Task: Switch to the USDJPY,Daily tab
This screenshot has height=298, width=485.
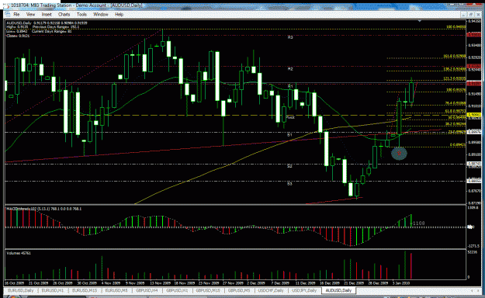Action: pos(305,290)
